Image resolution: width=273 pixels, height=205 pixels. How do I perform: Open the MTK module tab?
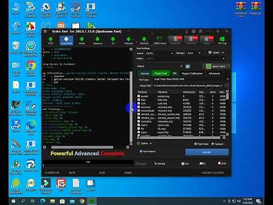click(51, 40)
